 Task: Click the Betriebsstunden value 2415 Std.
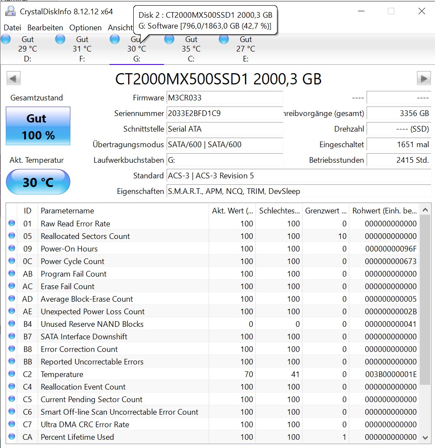[x=399, y=160]
